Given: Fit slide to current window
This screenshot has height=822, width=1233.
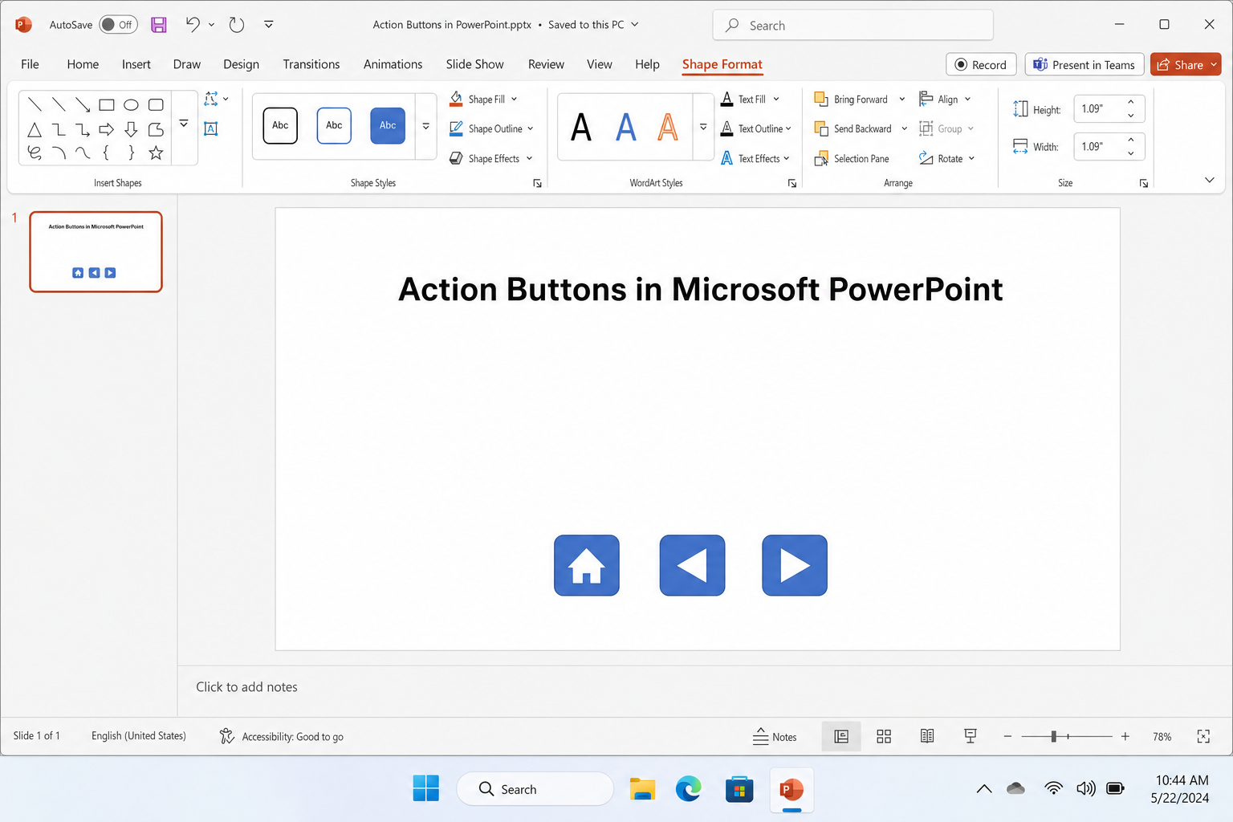Looking at the screenshot, I should (1203, 736).
